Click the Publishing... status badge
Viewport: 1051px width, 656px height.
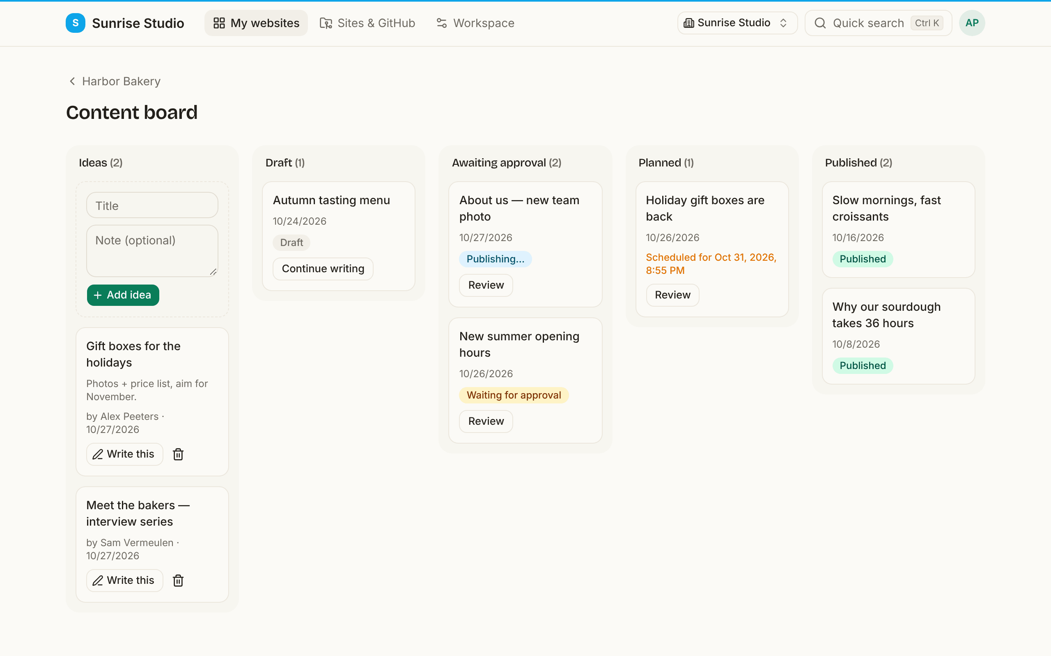pyautogui.click(x=495, y=259)
